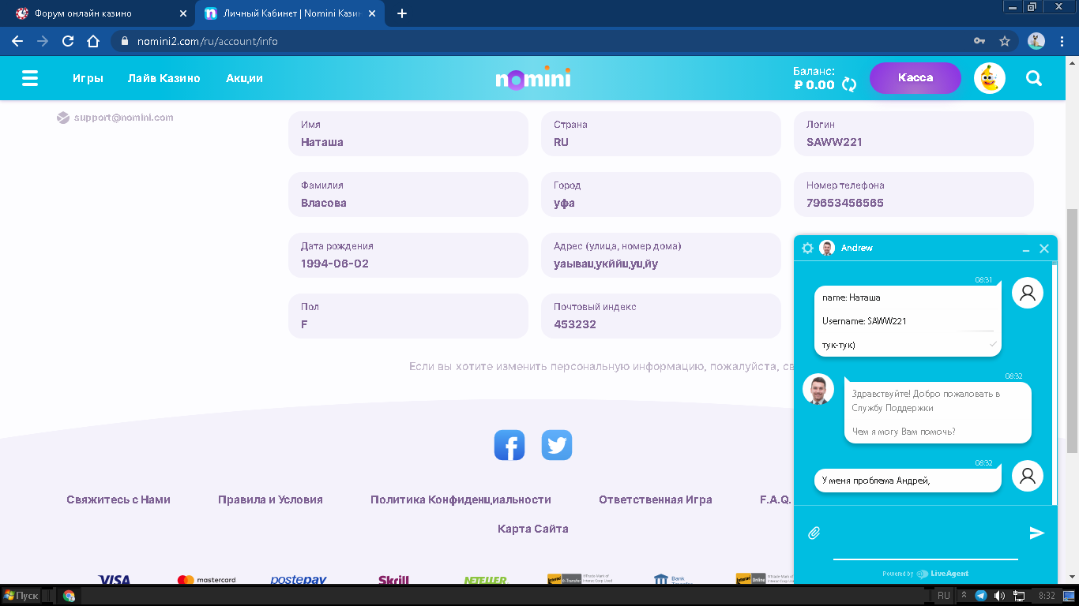Reload the page via browser refresh icon
Screen dimensions: 1079x606
(x=68, y=41)
